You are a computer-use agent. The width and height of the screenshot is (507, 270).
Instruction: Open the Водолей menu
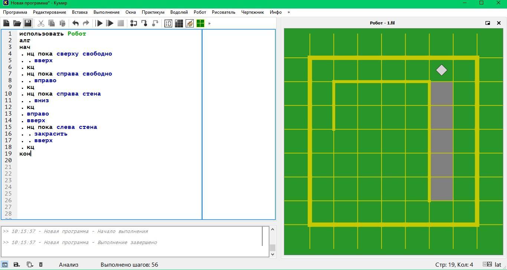coord(179,12)
